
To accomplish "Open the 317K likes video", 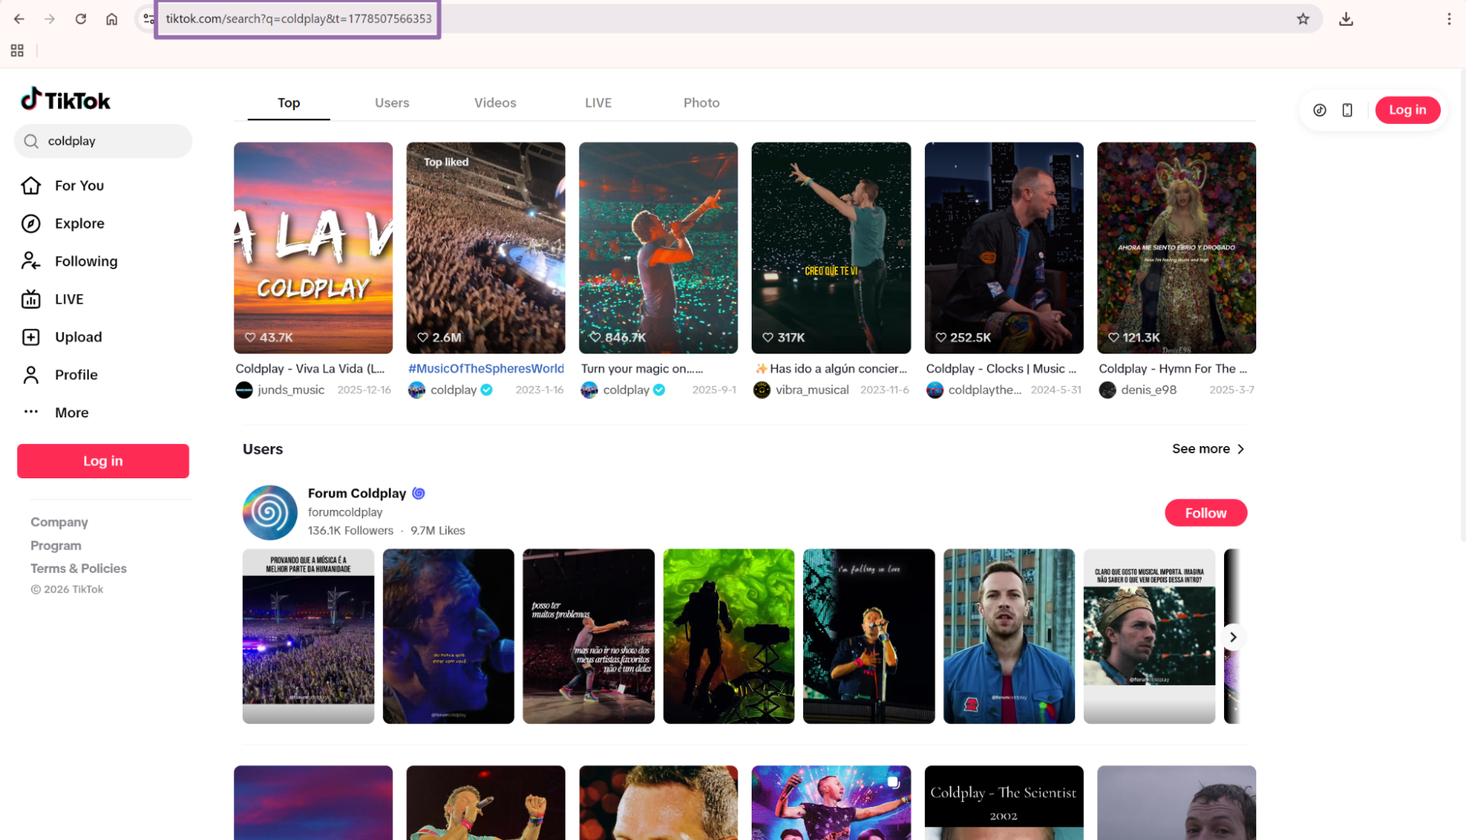I will click(x=831, y=248).
